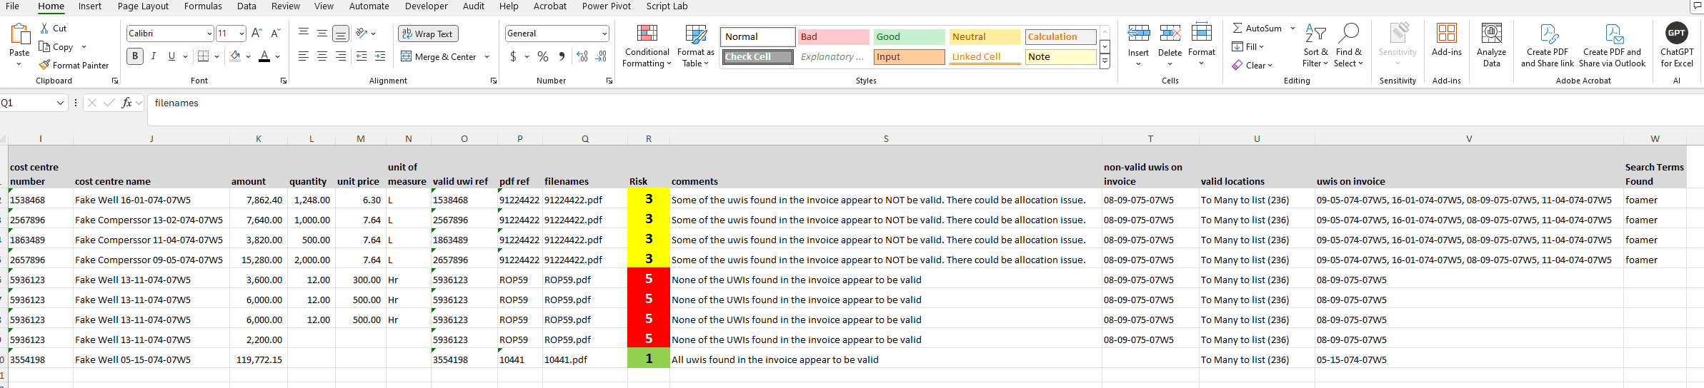Open the Page Layout tab
Screen dimensions: 1704x388
[x=143, y=6]
